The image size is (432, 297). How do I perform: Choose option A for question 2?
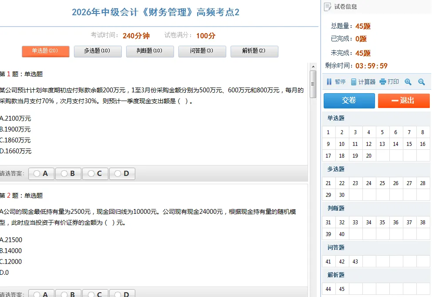click(x=41, y=294)
